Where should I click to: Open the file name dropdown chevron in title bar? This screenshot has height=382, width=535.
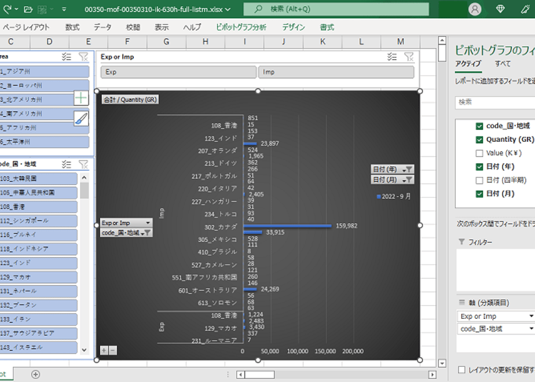click(x=228, y=9)
